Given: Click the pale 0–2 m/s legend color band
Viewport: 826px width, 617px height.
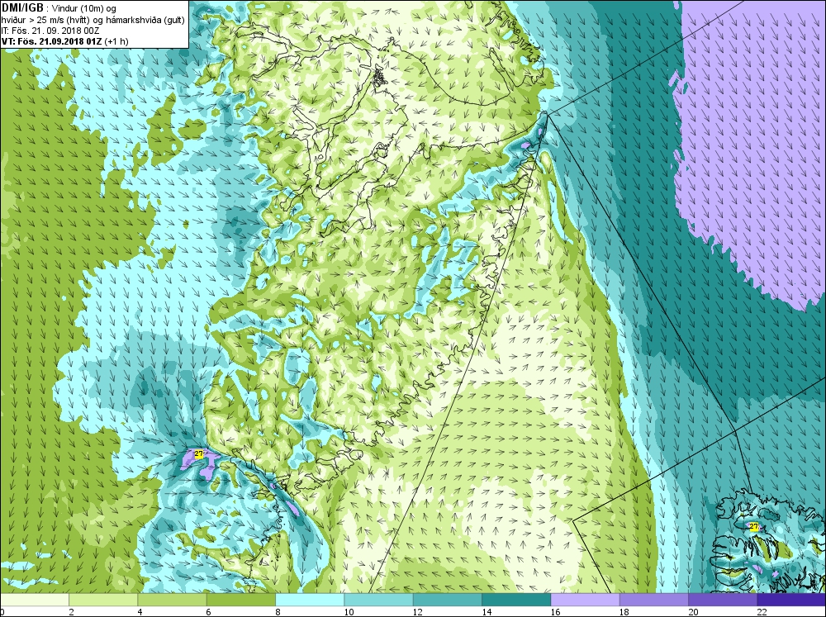Looking at the screenshot, I should tap(34, 600).
